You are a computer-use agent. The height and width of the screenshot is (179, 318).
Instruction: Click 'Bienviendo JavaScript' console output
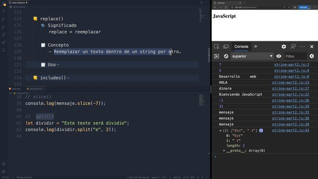tap(240, 94)
